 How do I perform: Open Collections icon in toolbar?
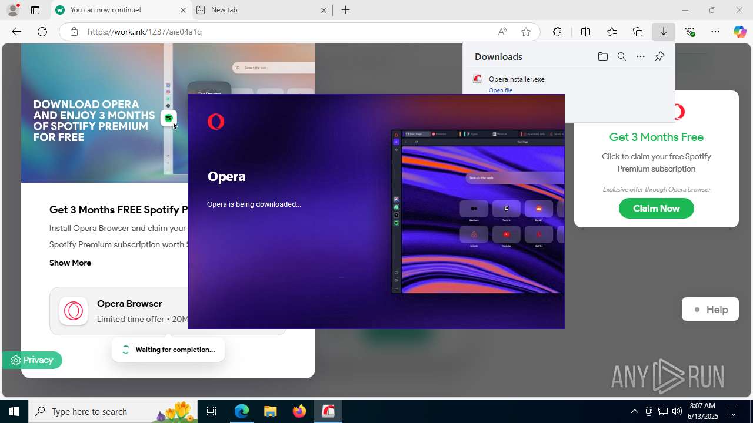click(x=638, y=32)
